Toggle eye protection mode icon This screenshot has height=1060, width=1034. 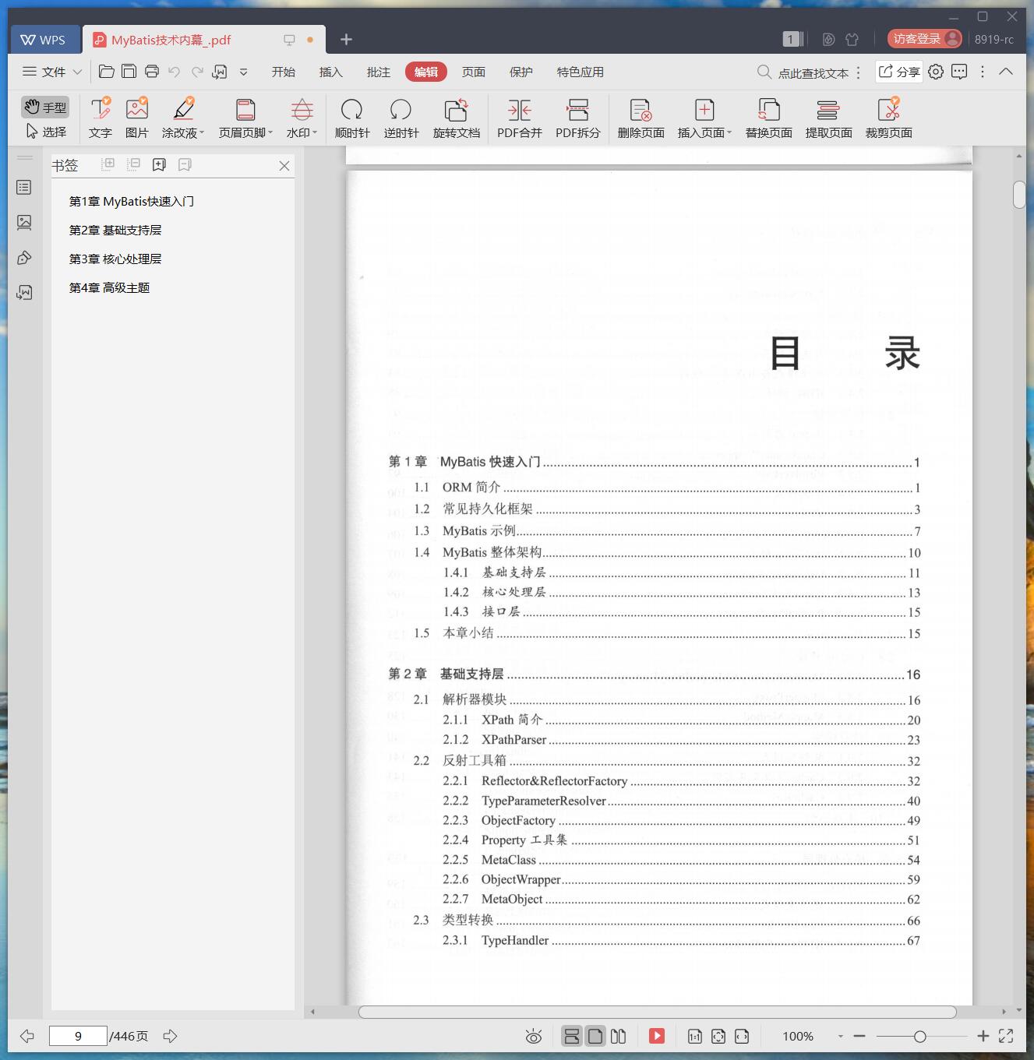click(x=534, y=1036)
